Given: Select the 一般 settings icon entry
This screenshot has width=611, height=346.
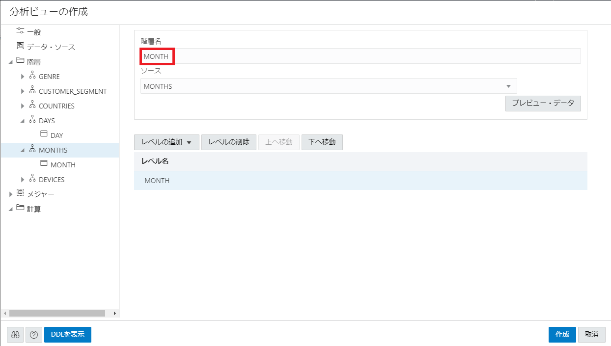Looking at the screenshot, I should (21, 31).
